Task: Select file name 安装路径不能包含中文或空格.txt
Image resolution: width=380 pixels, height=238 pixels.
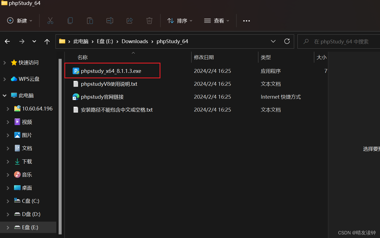Action: click(x=117, y=110)
